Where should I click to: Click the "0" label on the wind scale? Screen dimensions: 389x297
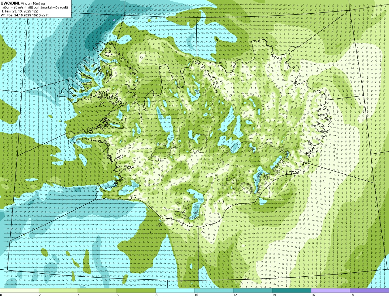click(x=1, y=295)
